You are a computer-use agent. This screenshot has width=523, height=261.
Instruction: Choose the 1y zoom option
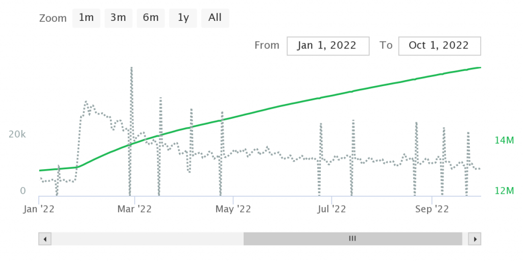[x=183, y=18]
